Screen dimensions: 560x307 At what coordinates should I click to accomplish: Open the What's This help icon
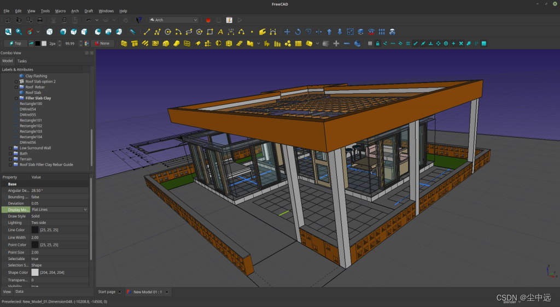139,20
